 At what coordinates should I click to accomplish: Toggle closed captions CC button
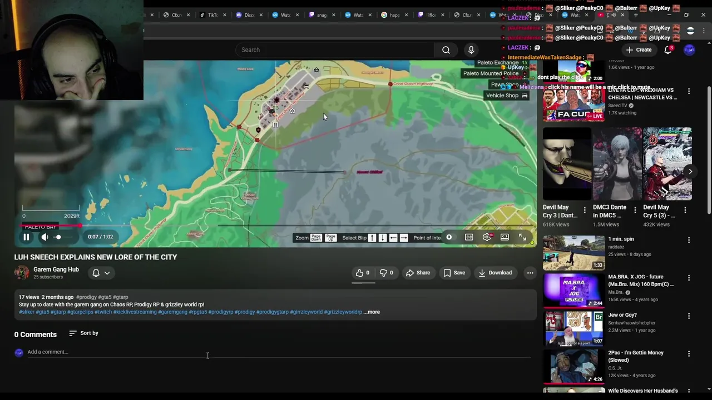click(x=469, y=237)
